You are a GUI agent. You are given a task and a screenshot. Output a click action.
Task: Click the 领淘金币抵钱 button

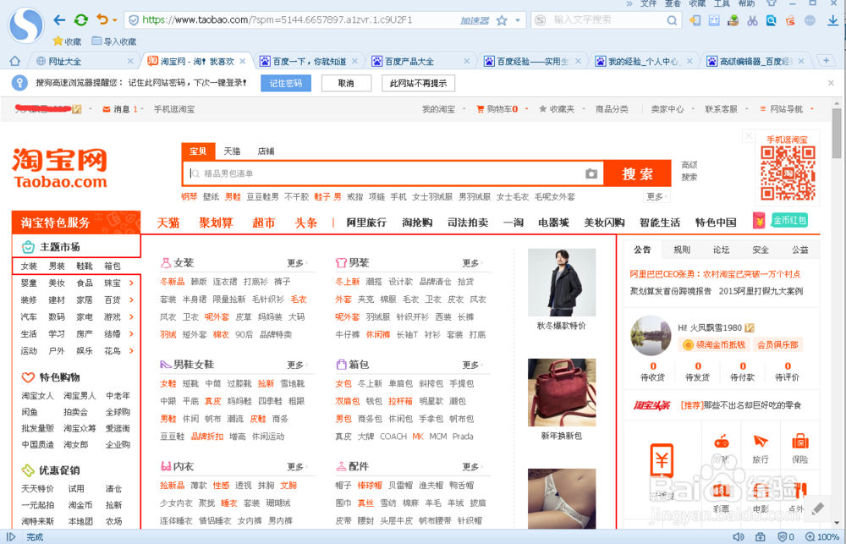tap(714, 344)
